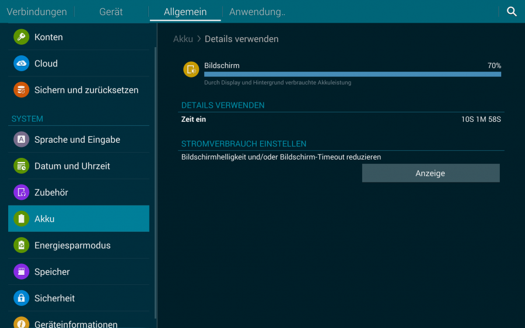The width and height of the screenshot is (525, 328).
Task: Switch to the Gerät tab
Action: pyautogui.click(x=111, y=12)
